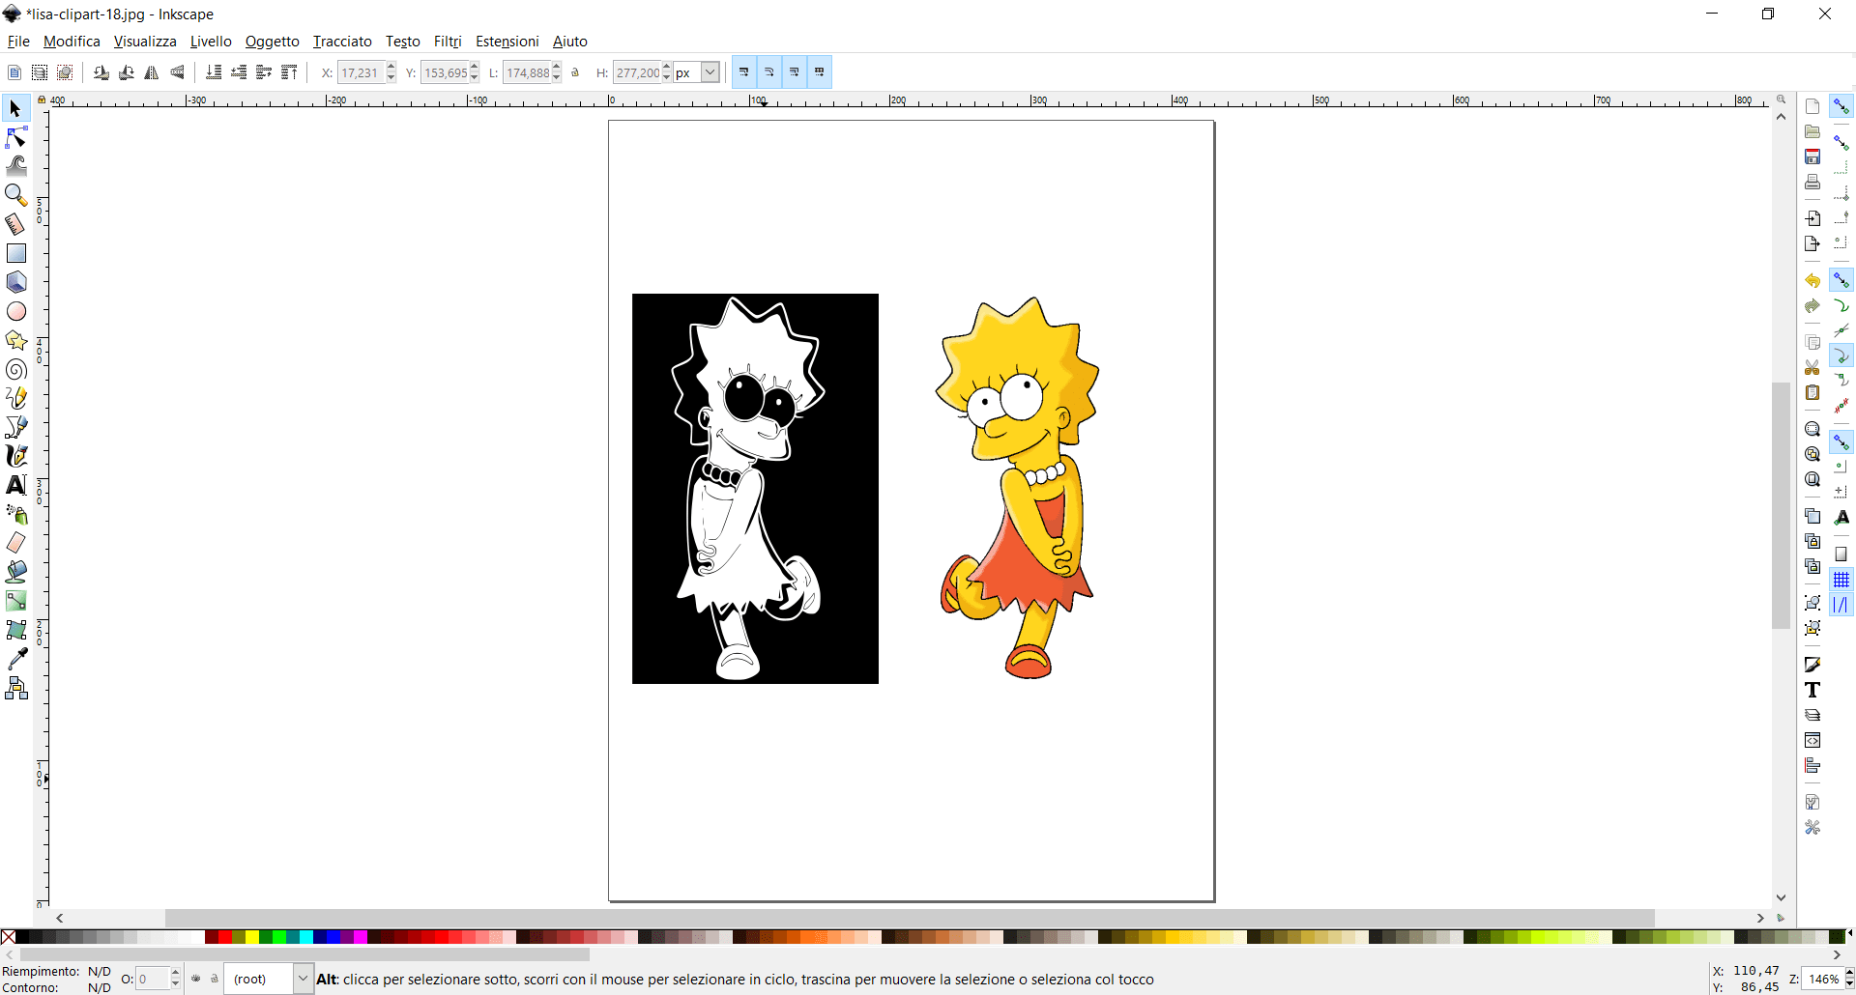Open the Livello menu
1856x995 pixels.
click(211, 42)
